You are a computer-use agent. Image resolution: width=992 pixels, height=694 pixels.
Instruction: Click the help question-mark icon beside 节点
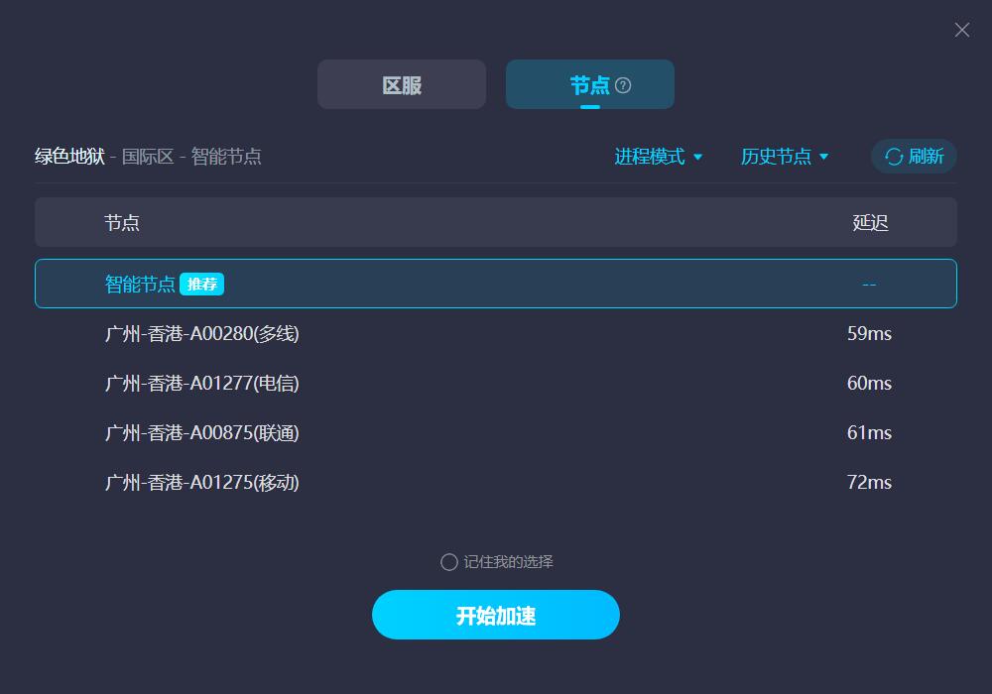[623, 85]
